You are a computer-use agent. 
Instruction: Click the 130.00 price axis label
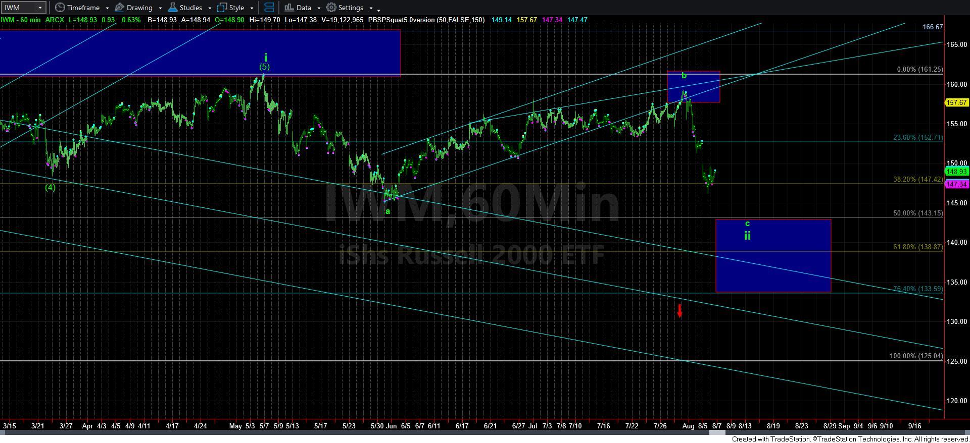click(957, 321)
